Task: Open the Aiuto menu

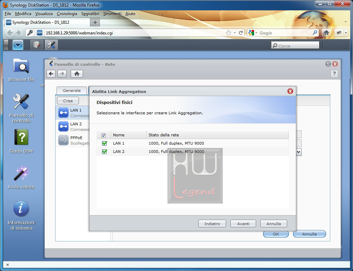Action: [x=130, y=14]
